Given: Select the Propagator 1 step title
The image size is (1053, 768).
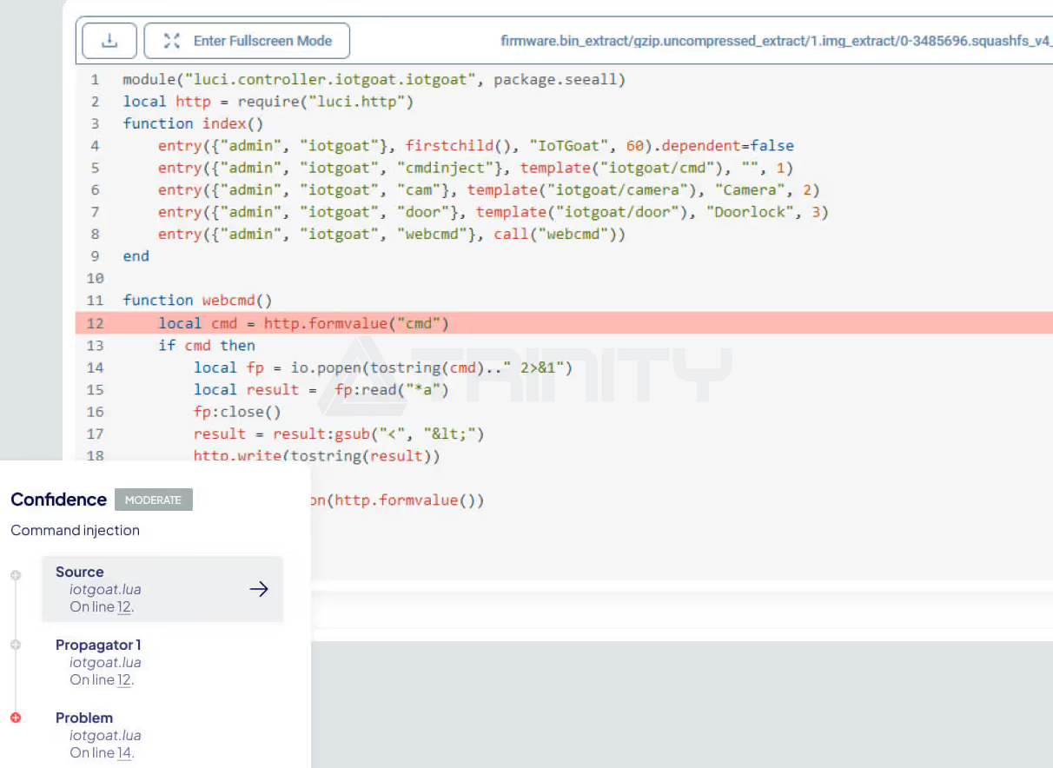Looking at the screenshot, I should pyautogui.click(x=97, y=645).
